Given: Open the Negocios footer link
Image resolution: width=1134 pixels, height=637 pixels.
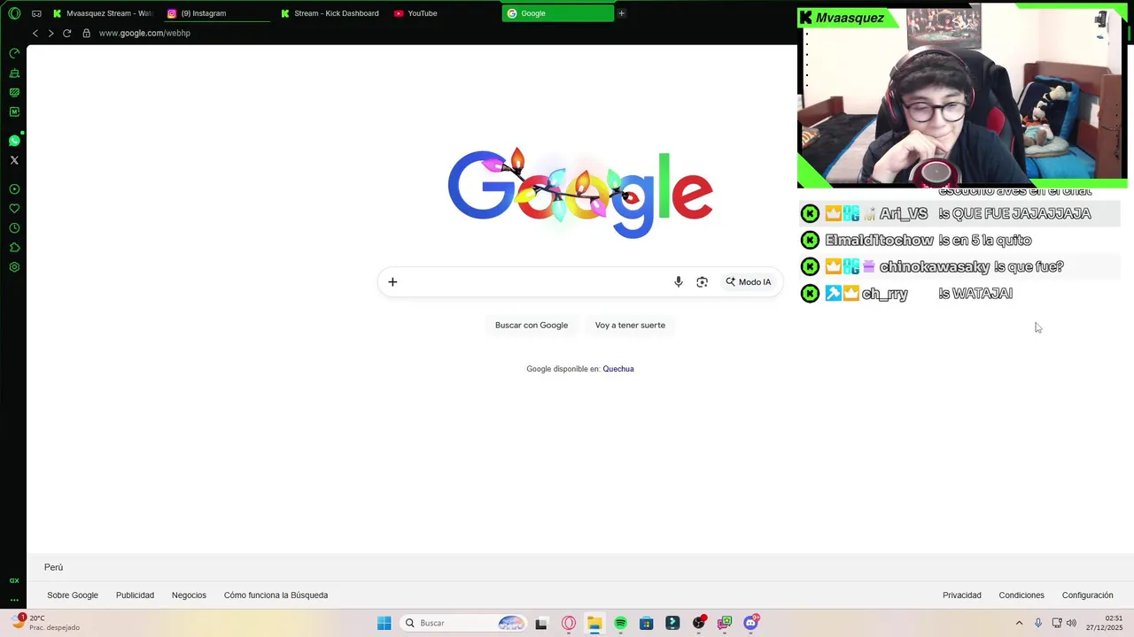Looking at the screenshot, I should coord(189,595).
